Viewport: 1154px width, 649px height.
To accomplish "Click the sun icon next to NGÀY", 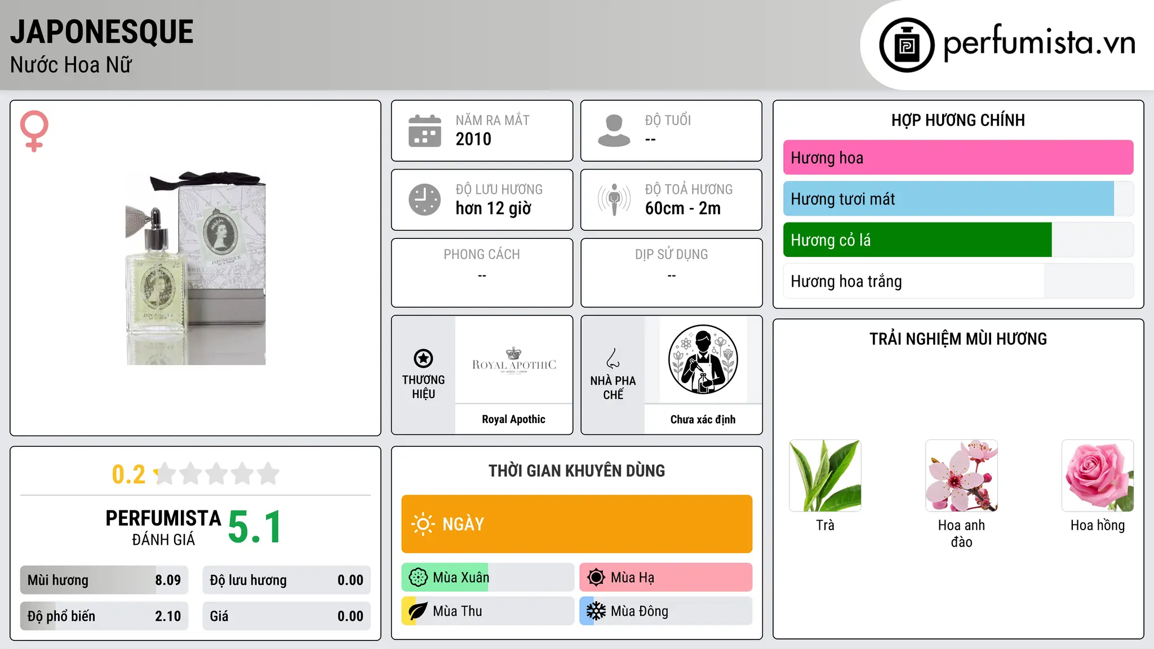I will [x=423, y=524].
